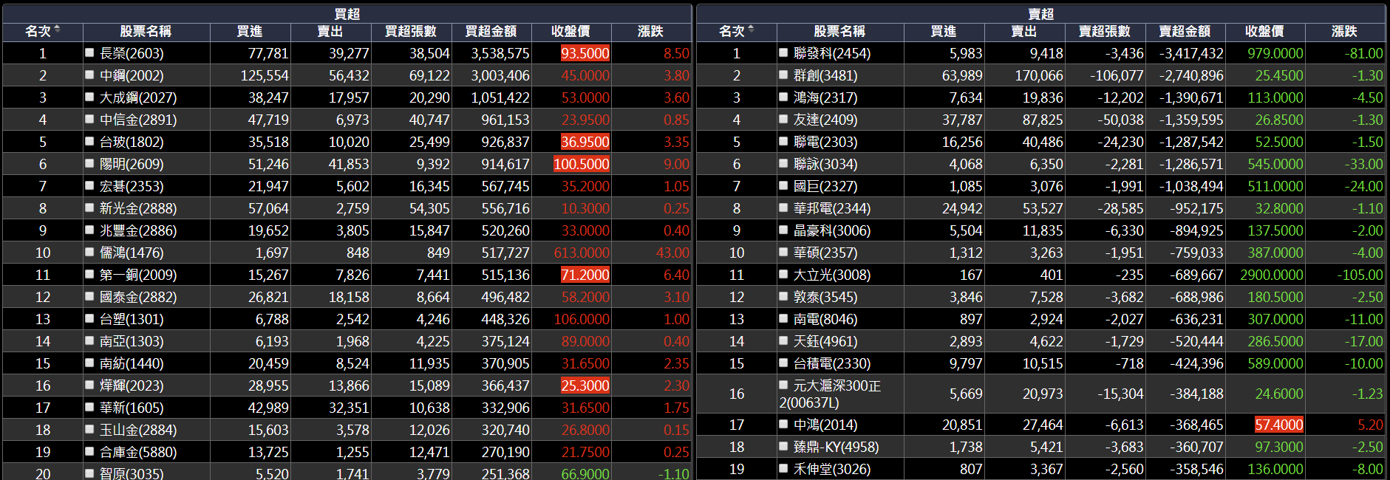Sort by 賣超金額 column header
This screenshot has height=480, width=1390.
(1185, 31)
